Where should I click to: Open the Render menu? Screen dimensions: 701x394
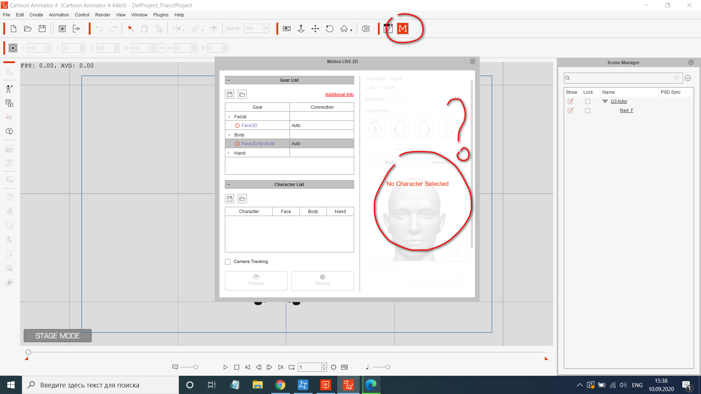click(x=103, y=15)
